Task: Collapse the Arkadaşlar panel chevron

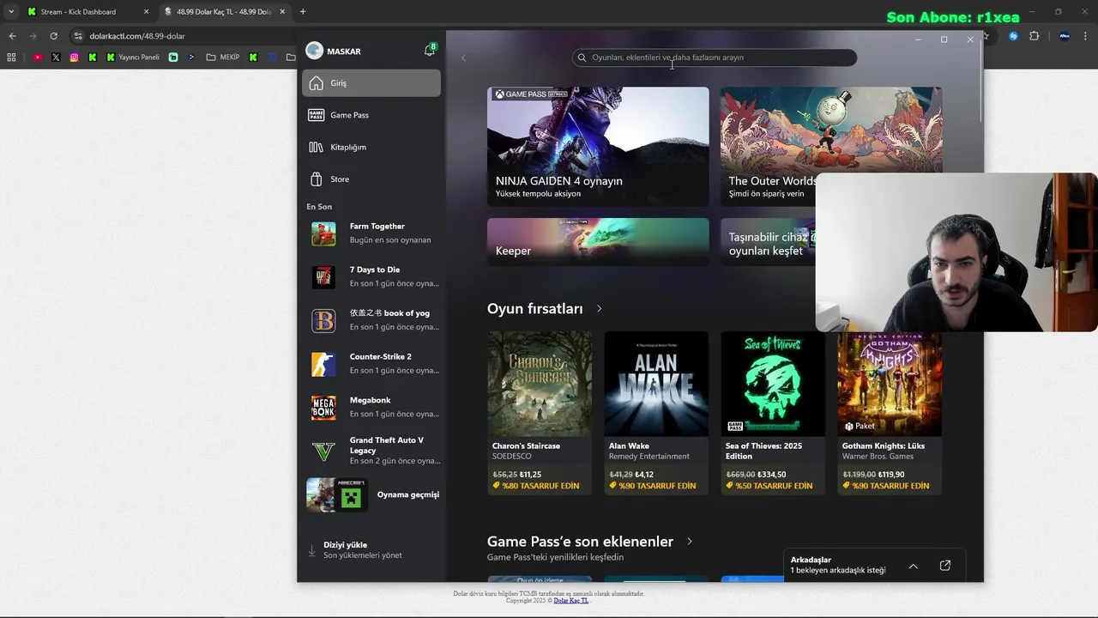Action: 914,566
